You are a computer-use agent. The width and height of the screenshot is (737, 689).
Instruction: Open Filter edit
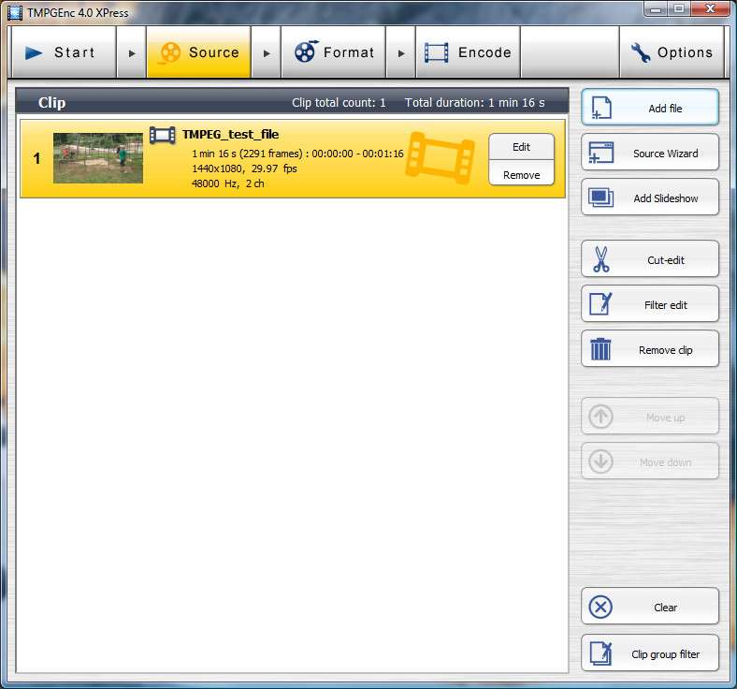650,304
